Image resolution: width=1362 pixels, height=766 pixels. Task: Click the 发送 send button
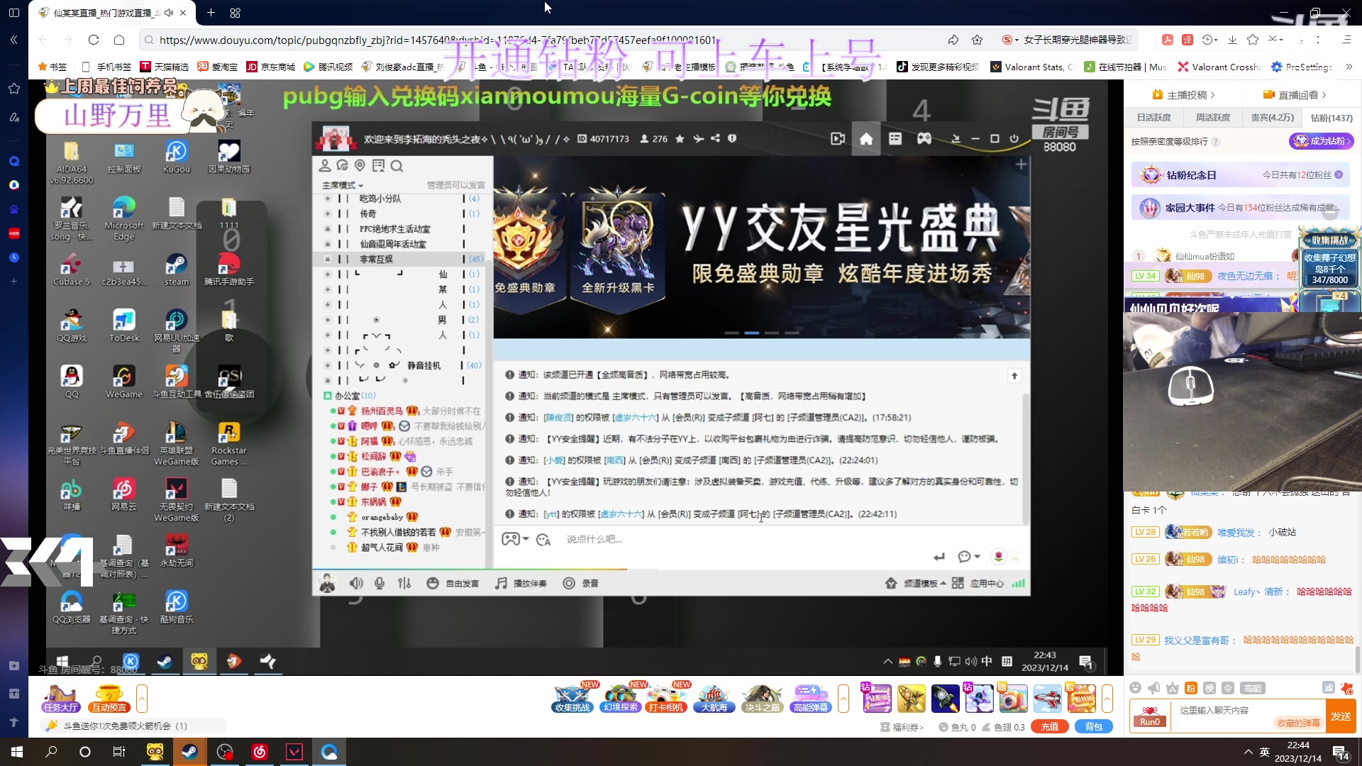point(1341,716)
